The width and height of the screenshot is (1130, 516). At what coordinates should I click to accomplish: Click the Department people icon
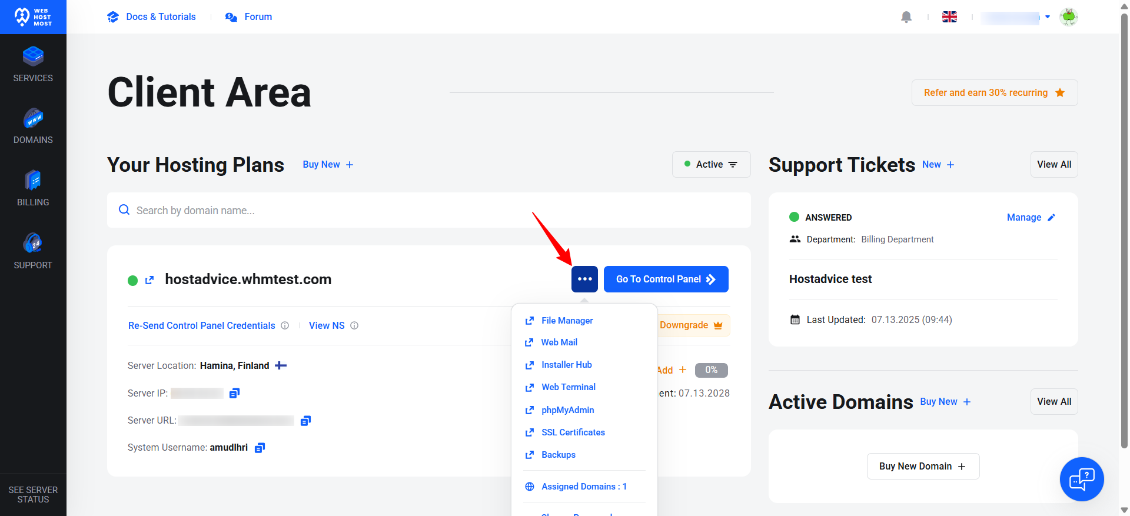pos(795,239)
